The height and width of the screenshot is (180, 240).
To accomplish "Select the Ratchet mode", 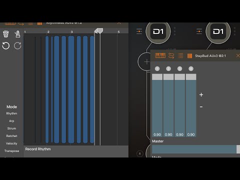I will 11,136.
